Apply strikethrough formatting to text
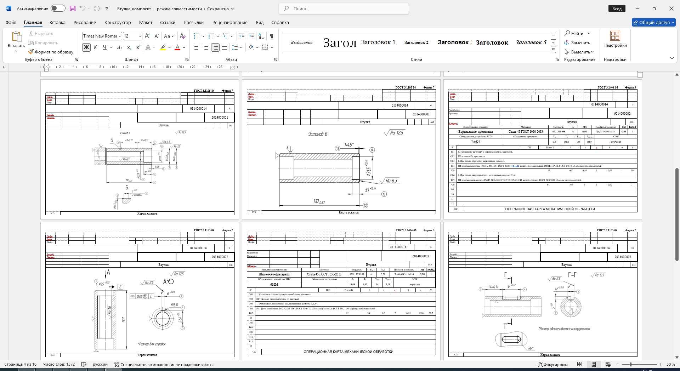The height and width of the screenshot is (371, 680). coord(119,47)
